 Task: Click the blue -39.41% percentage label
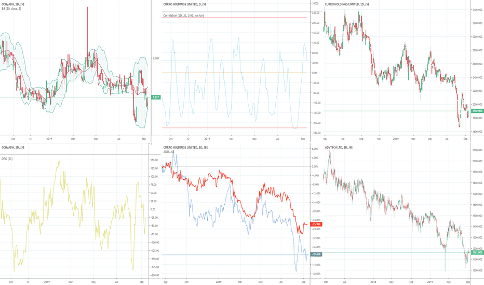point(316,254)
